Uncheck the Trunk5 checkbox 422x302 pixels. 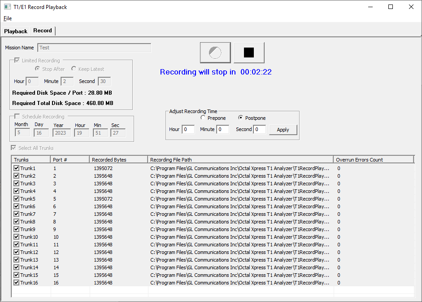(17, 198)
